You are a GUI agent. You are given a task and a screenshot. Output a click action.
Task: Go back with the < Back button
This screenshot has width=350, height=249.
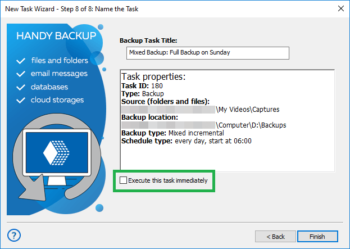click(275, 237)
